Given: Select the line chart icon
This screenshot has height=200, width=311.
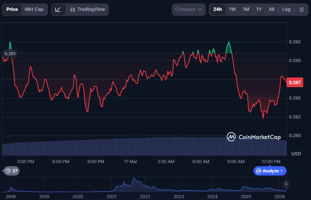Looking at the screenshot, I should 58,9.
